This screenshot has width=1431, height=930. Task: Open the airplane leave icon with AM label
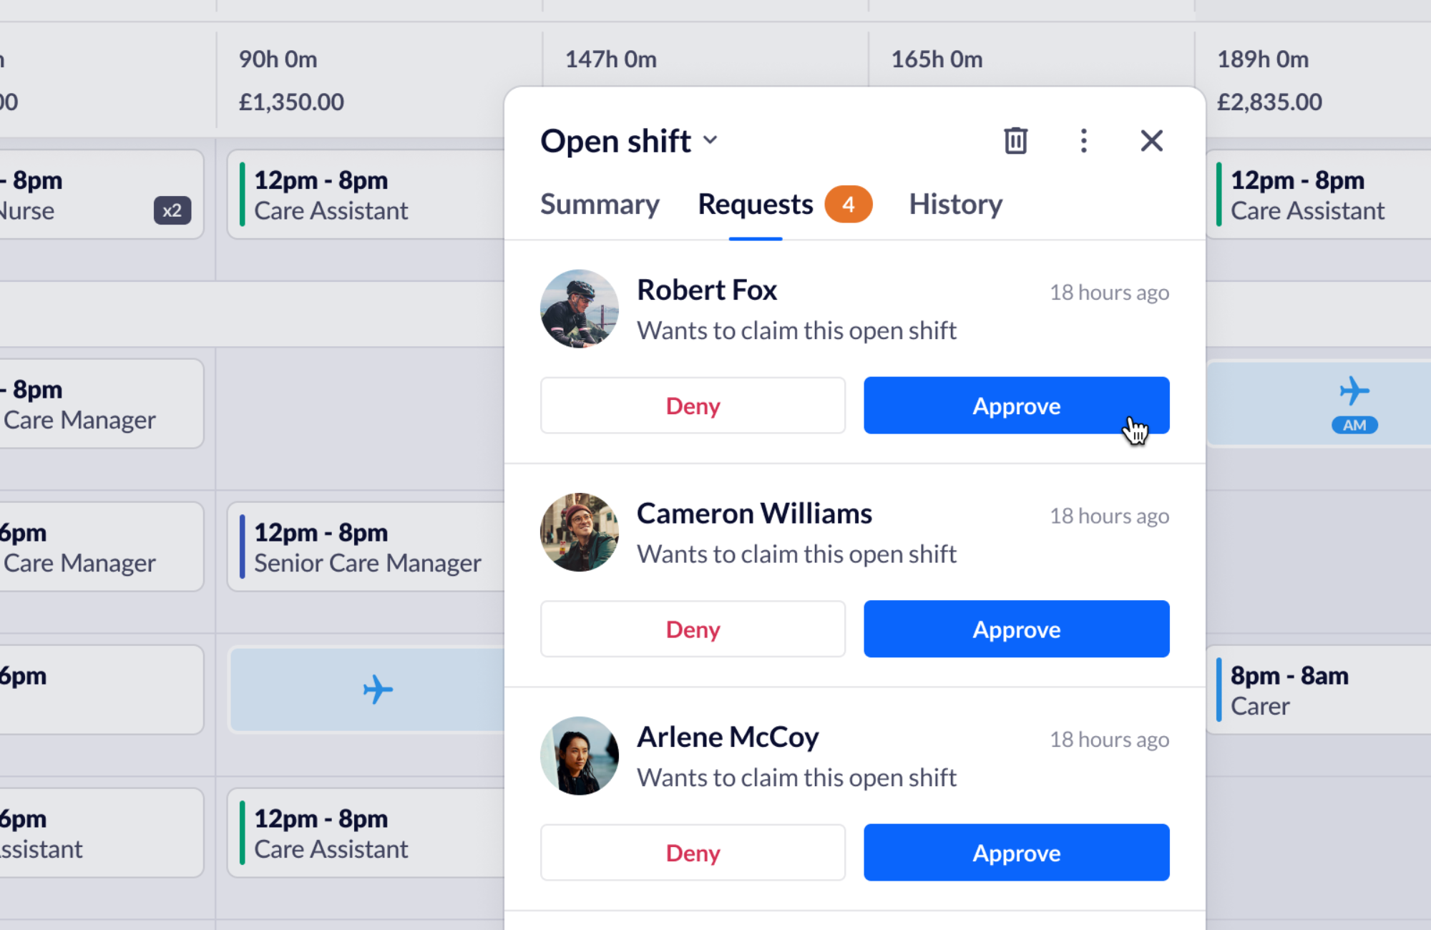[1354, 391]
